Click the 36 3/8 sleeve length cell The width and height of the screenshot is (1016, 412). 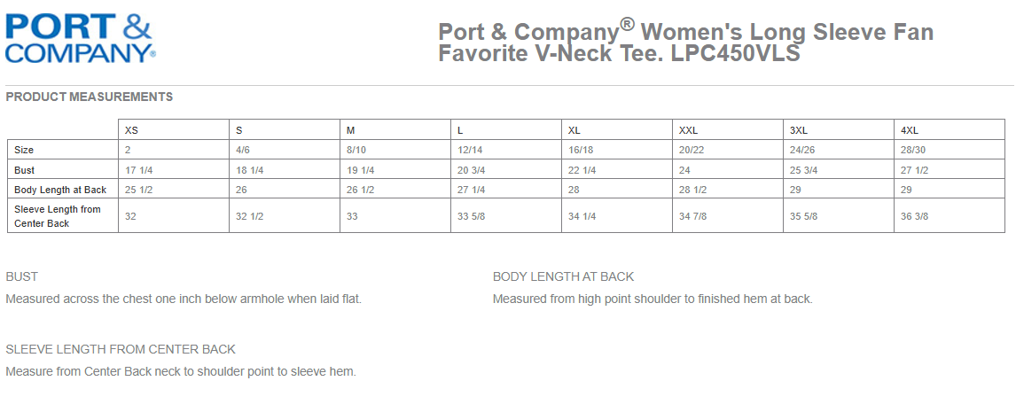click(915, 216)
